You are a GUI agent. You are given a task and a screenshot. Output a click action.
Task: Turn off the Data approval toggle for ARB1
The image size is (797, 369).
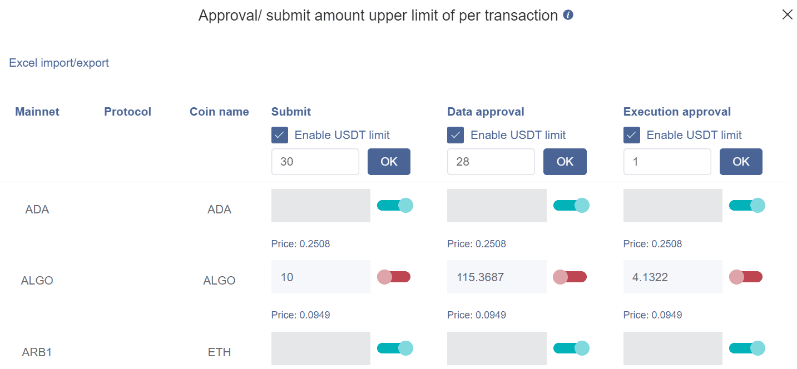571,348
